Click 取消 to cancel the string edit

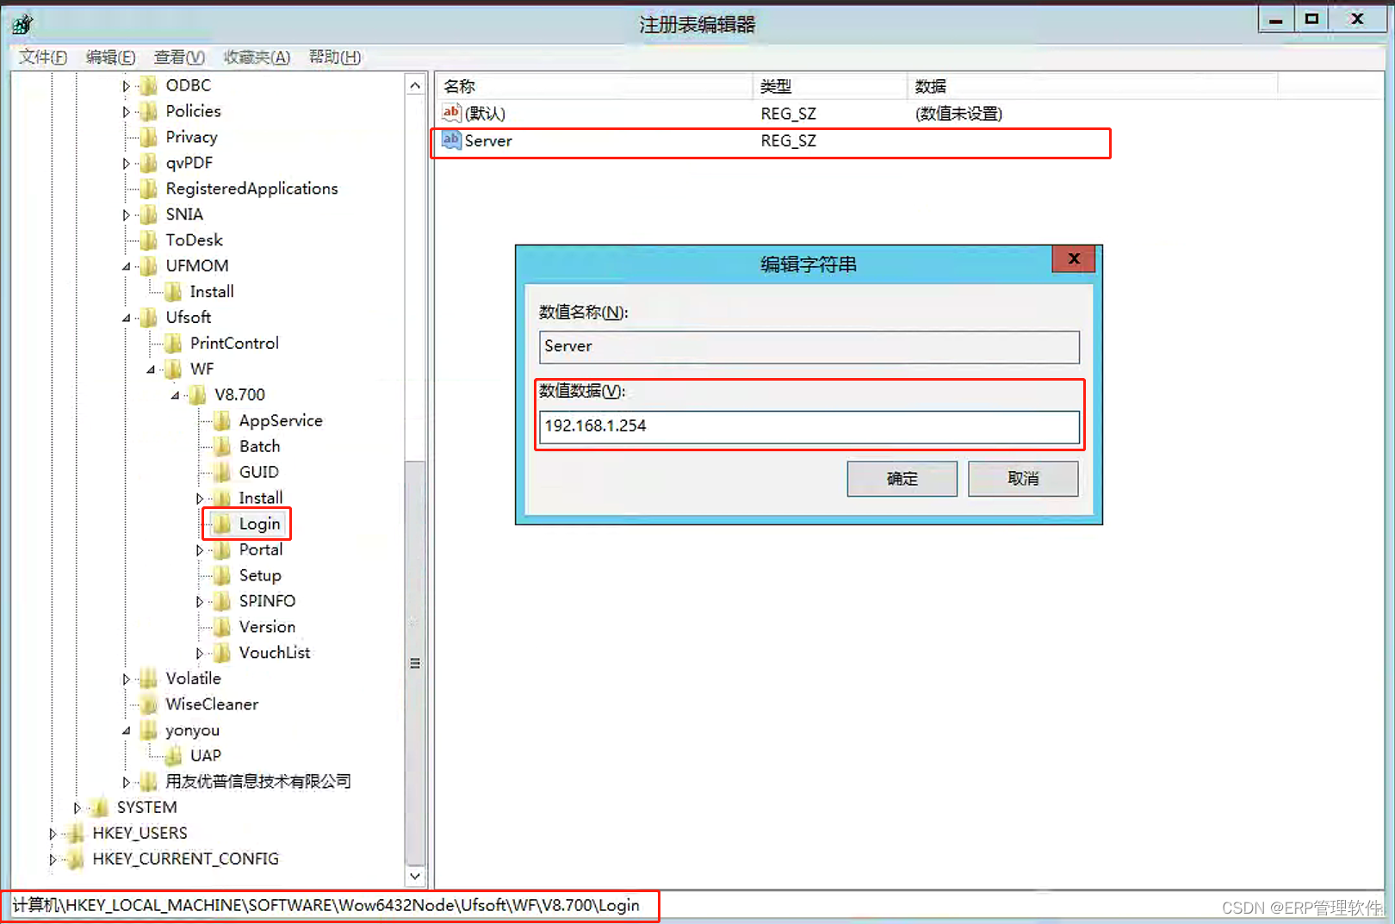(1022, 479)
